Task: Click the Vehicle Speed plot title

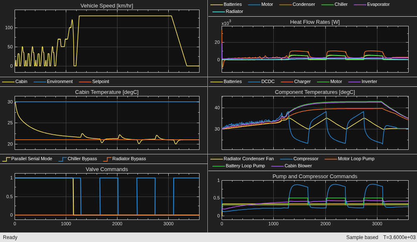Action: 107,5
